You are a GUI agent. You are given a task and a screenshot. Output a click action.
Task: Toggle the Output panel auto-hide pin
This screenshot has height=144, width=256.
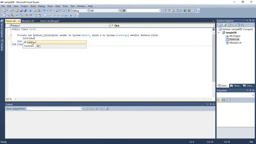point(211,104)
